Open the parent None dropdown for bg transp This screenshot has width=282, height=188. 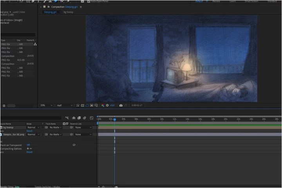[x=83, y=127]
